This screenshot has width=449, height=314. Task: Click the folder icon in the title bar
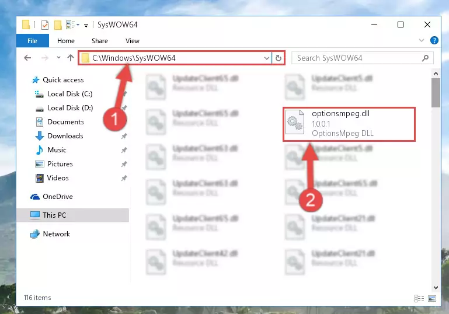(26, 25)
